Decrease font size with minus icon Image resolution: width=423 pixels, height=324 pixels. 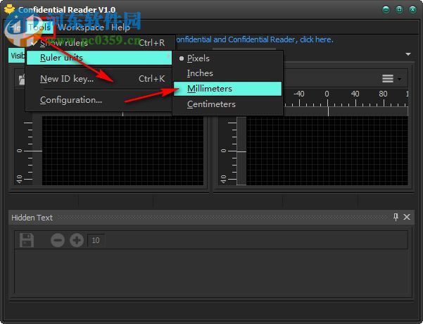(58, 240)
